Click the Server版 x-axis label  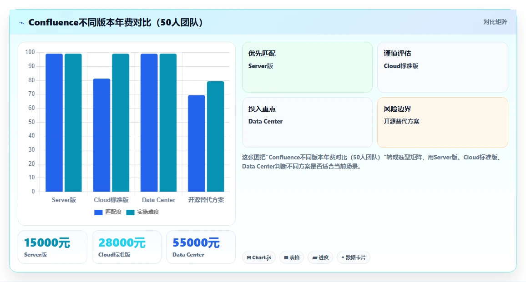pyautogui.click(x=64, y=200)
